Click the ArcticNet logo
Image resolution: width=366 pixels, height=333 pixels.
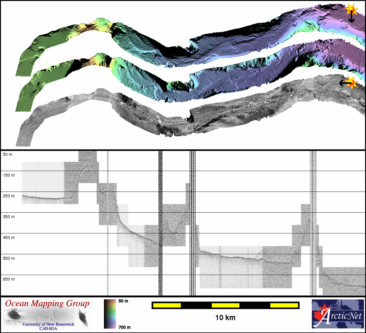(338, 314)
